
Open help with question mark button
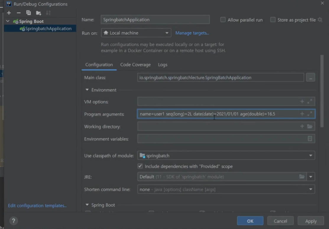click(x=14, y=221)
